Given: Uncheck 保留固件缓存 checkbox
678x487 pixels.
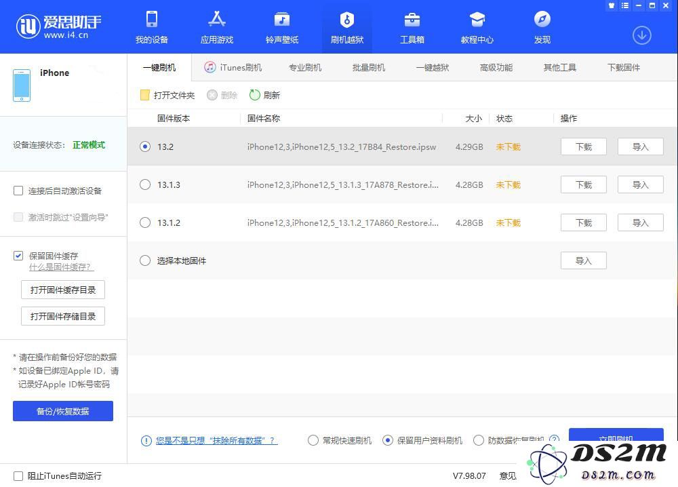Looking at the screenshot, I should click(18, 256).
